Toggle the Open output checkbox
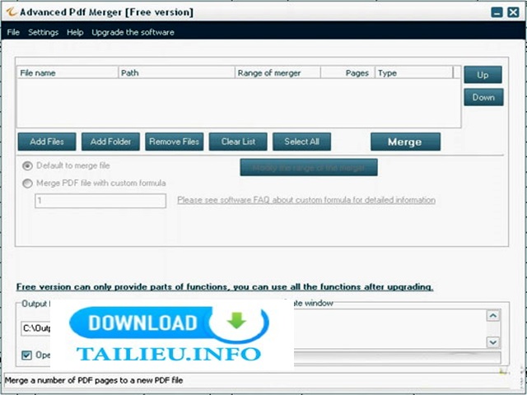The image size is (527, 395). click(x=26, y=355)
